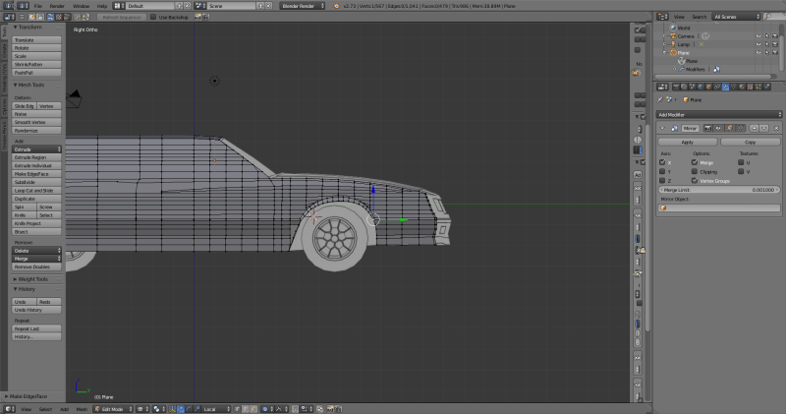Toggle the Clipping option checkbox
The width and height of the screenshot is (786, 414).
pyautogui.click(x=695, y=171)
